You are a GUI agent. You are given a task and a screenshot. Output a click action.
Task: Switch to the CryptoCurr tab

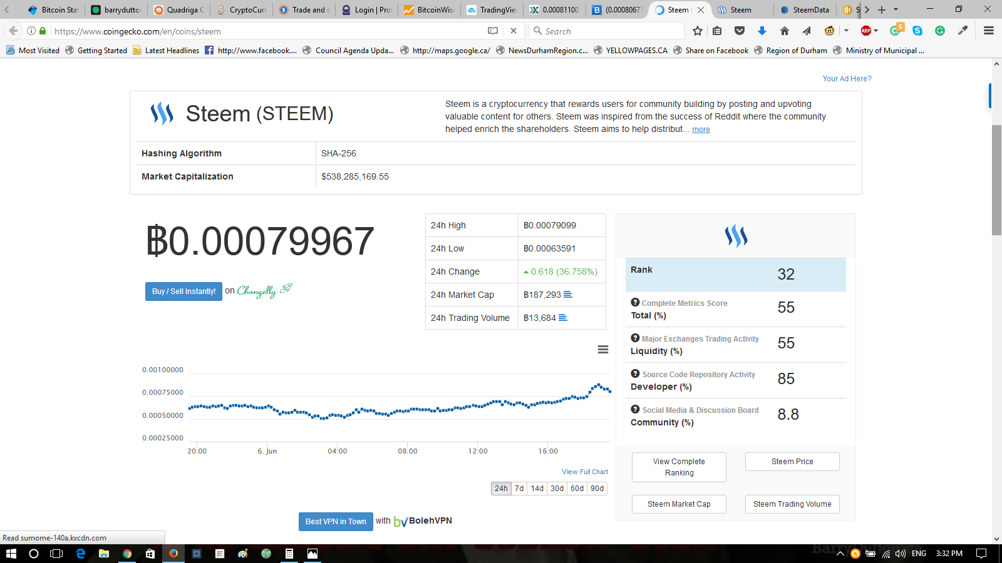tap(241, 10)
